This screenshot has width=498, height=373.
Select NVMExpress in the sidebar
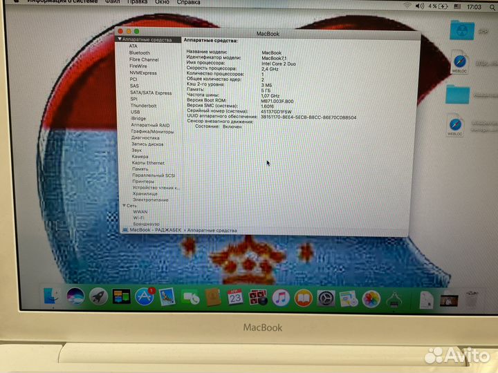tap(143, 73)
